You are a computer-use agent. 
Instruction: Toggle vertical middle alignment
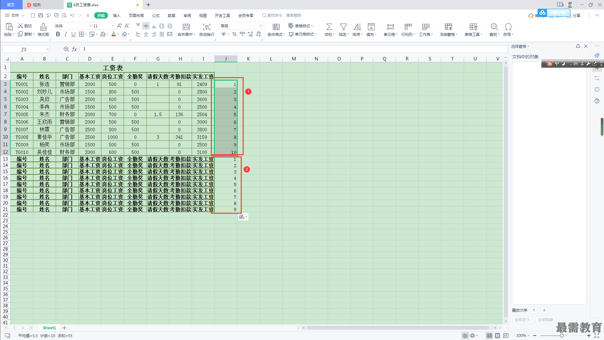coord(146,26)
